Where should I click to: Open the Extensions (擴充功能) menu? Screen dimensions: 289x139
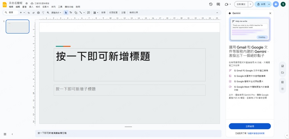point(69,7)
